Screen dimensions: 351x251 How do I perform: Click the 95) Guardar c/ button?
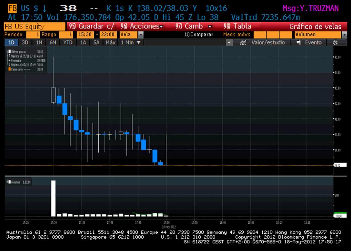point(91,27)
